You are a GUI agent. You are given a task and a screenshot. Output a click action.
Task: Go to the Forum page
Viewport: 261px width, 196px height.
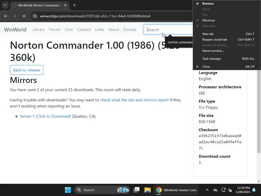(55, 30)
